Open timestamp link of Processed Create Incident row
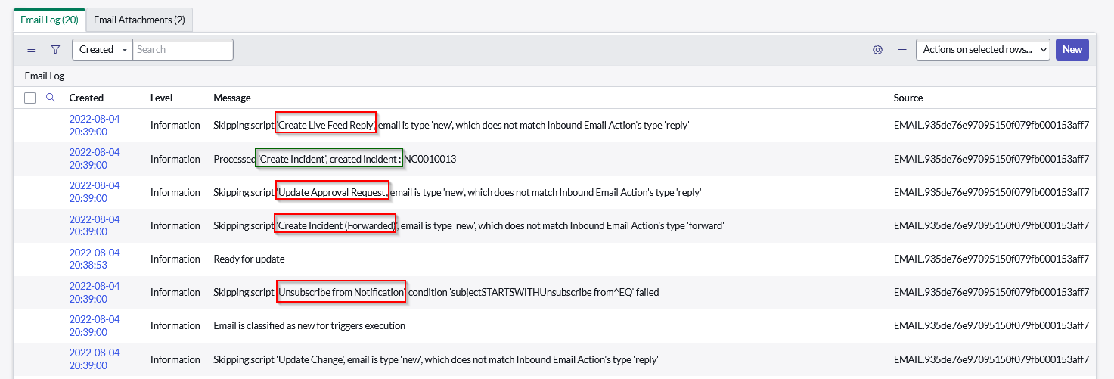The image size is (1114, 379). [x=95, y=159]
